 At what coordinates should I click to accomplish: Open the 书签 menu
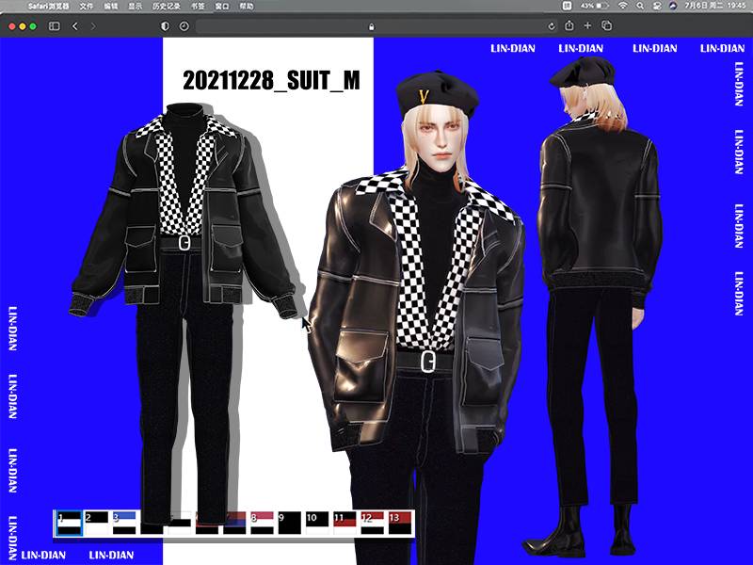pos(196,6)
